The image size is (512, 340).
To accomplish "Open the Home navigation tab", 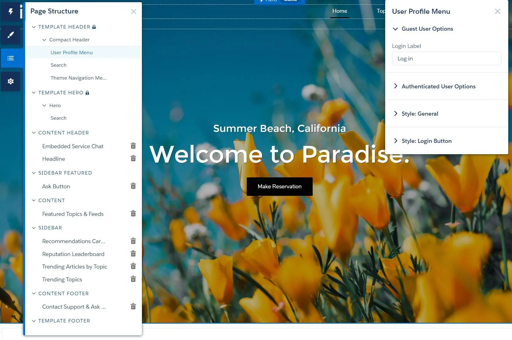I will (340, 11).
